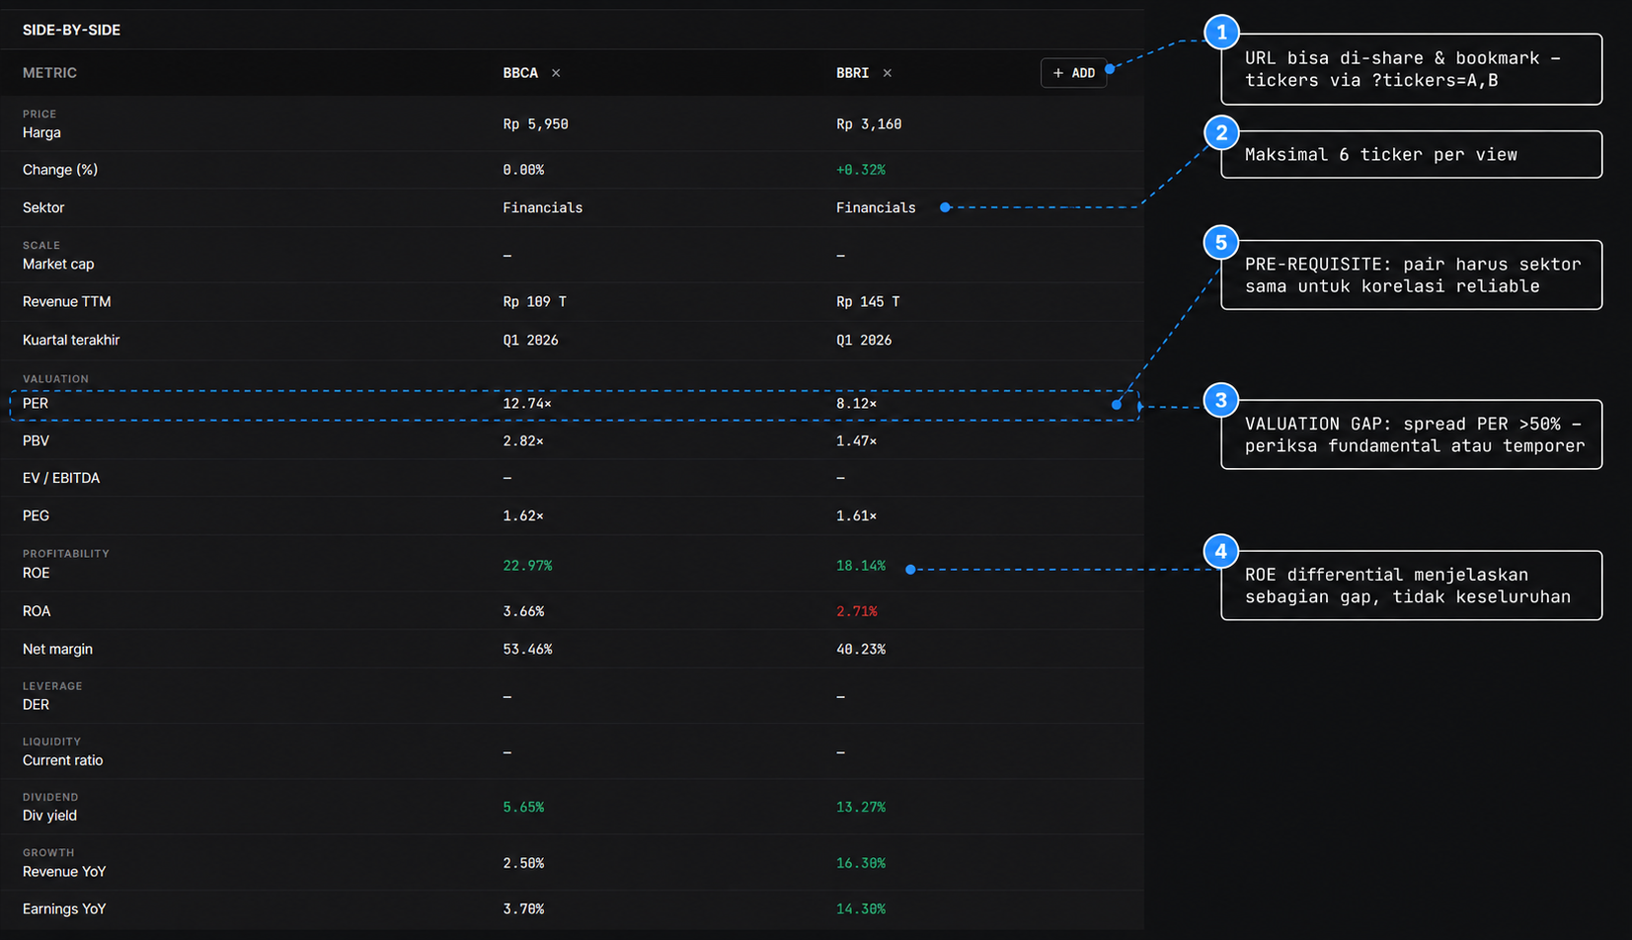
Task: Click BBCA ROE value 22.97%
Action: click(x=527, y=566)
